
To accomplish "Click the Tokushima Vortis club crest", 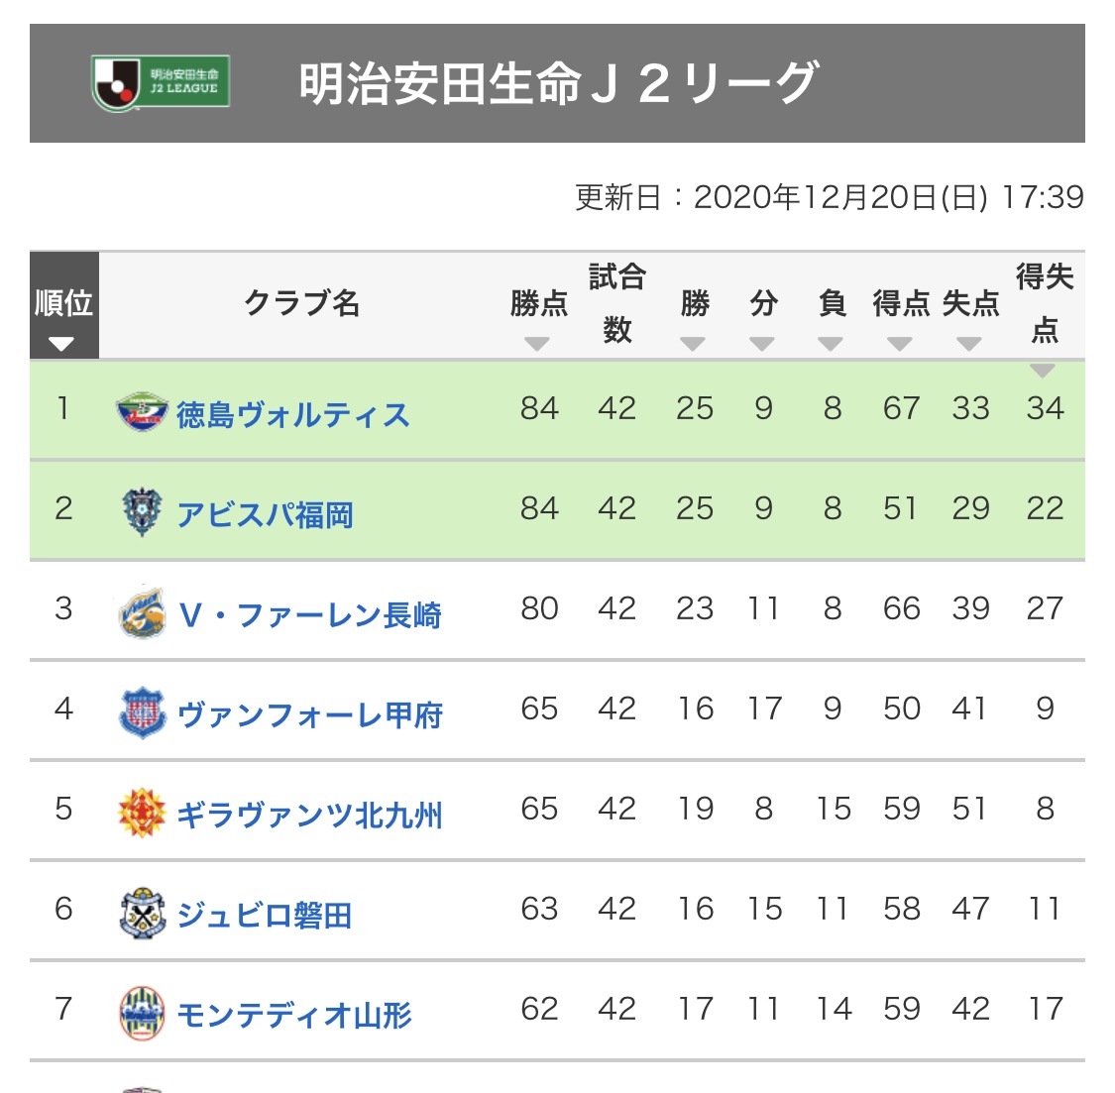I will pos(142,411).
